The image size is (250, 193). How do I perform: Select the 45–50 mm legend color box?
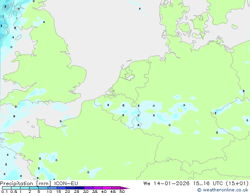click(x=116, y=188)
